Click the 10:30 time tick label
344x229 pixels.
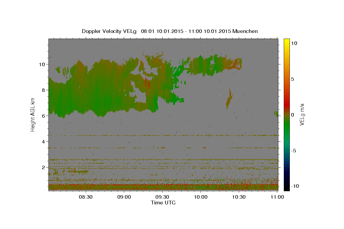pos(239,197)
